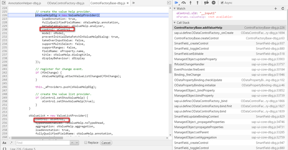Click in the Find input field
The height and width of the screenshot is (150, 288).
click(43, 143)
